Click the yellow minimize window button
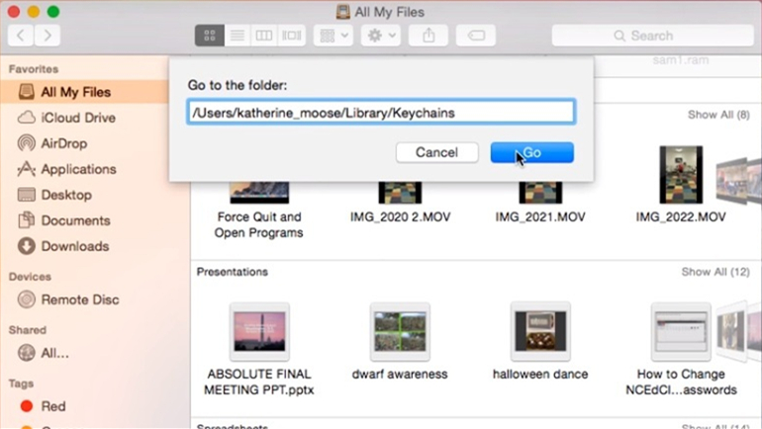This screenshot has width=762, height=429. click(34, 12)
